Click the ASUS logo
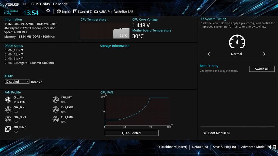The height and width of the screenshot is (156, 278). click(x=12, y=4)
